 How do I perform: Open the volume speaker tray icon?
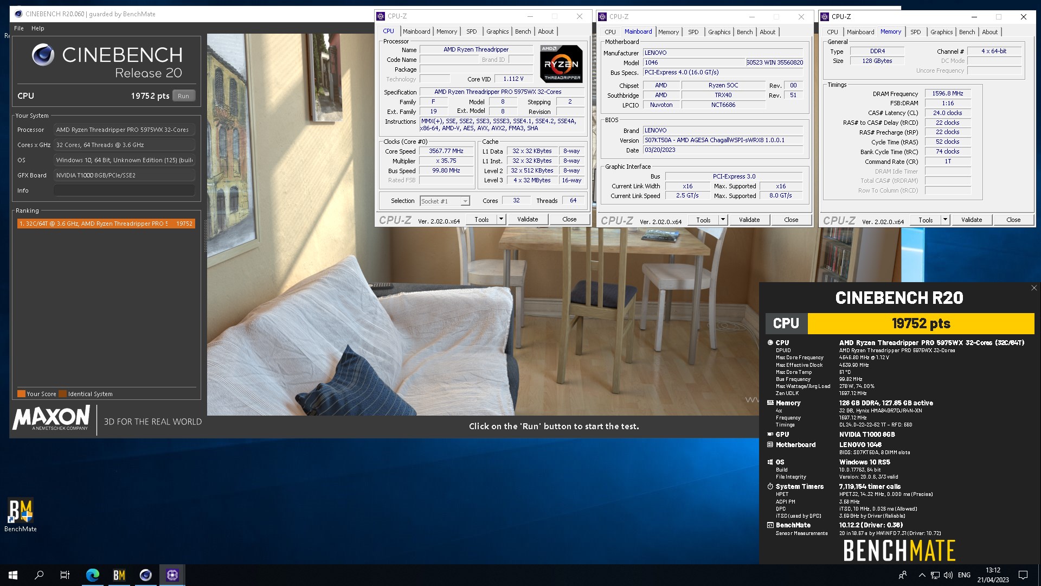point(948,575)
